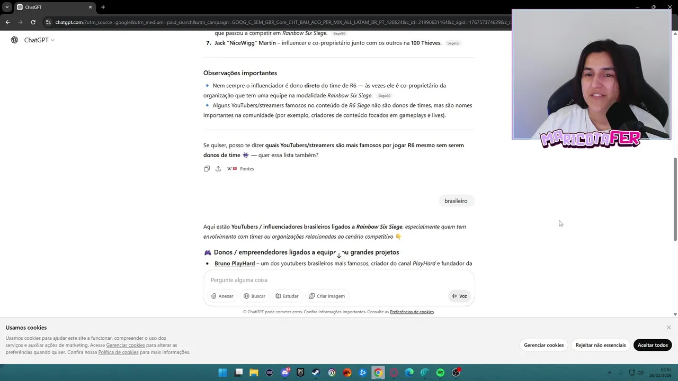Click the site info icon in address bar

(48, 22)
